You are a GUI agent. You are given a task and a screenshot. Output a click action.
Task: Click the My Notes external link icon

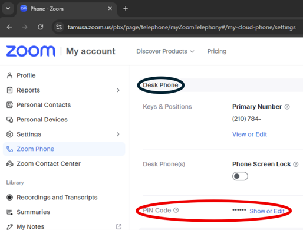(x=118, y=226)
